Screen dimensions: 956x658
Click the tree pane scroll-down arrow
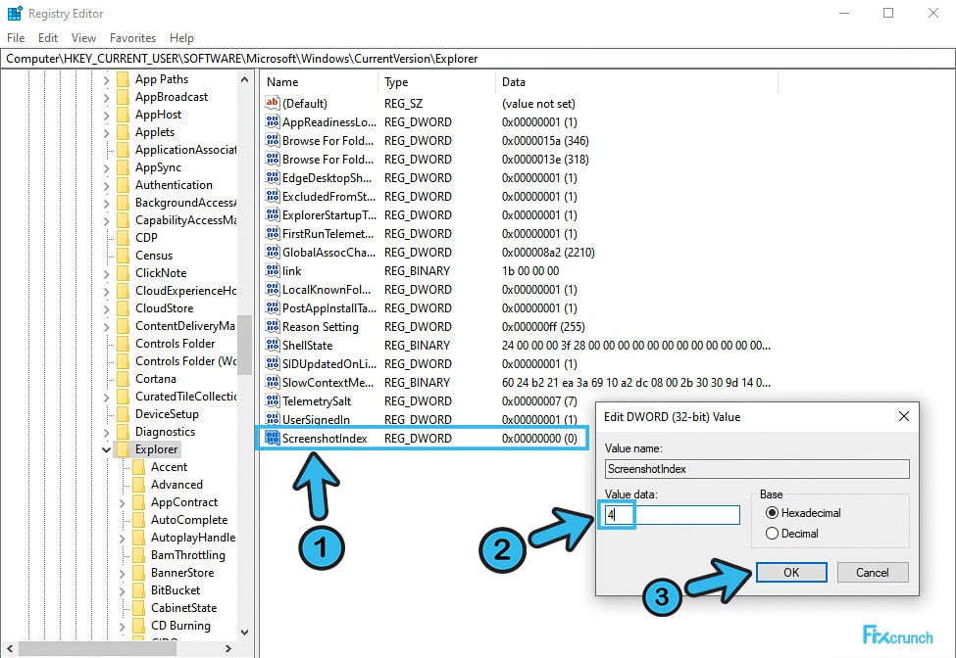tap(244, 632)
